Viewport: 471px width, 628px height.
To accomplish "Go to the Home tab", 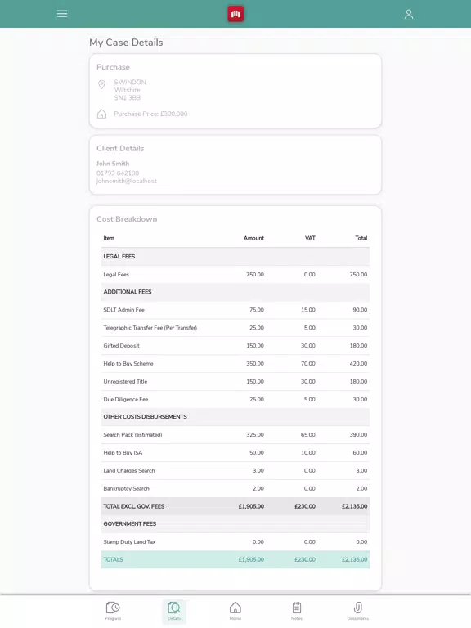I will [x=235, y=611].
